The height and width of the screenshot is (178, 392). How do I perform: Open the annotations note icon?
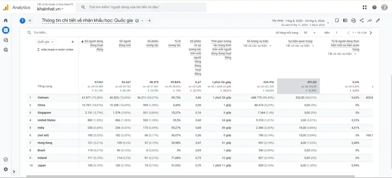(x=337, y=21)
